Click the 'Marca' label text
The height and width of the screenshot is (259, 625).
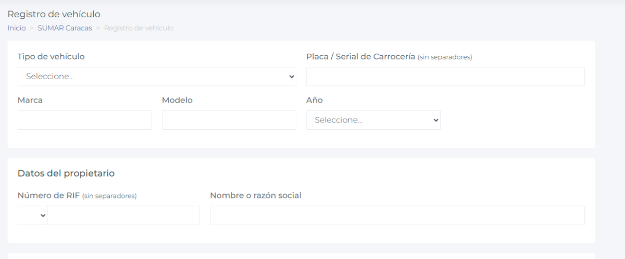click(30, 101)
